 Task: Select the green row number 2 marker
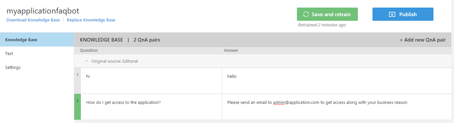[78, 107]
